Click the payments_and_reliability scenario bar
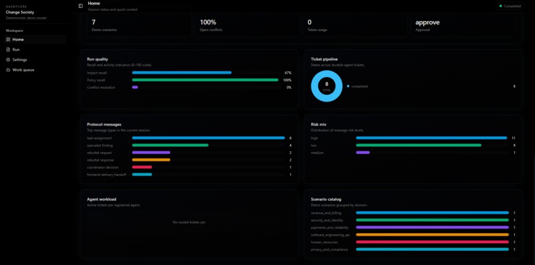535x265 pixels. click(432, 227)
